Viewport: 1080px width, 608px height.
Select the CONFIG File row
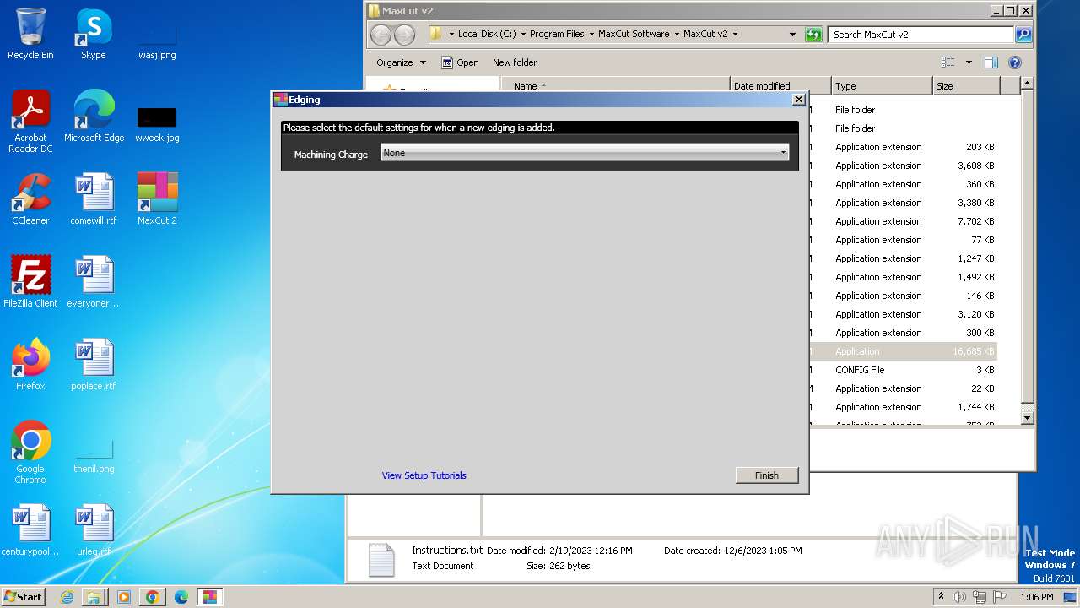point(903,370)
